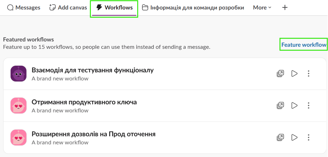Open Взаємодія для тестування функціоналу in workflow builder

point(280,73)
